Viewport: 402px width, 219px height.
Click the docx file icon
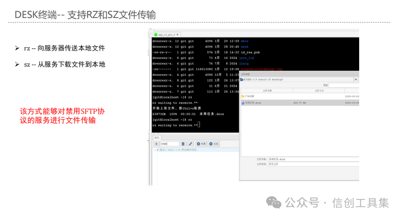tap(243, 103)
